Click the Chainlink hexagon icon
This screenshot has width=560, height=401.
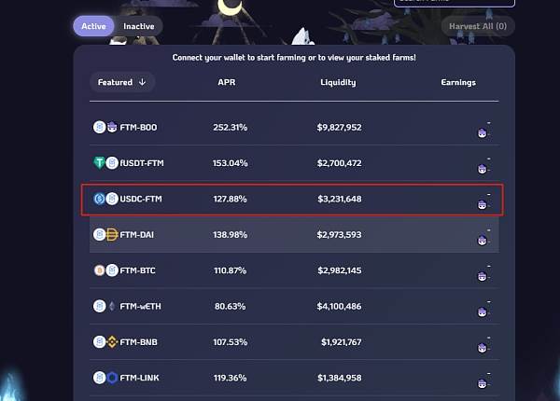pyautogui.click(x=112, y=378)
